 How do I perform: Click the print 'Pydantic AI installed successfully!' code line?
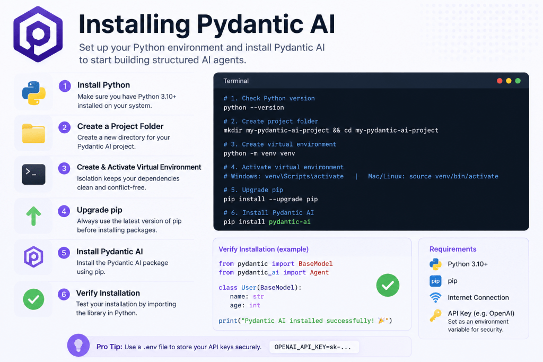pyautogui.click(x=305, y=321)
